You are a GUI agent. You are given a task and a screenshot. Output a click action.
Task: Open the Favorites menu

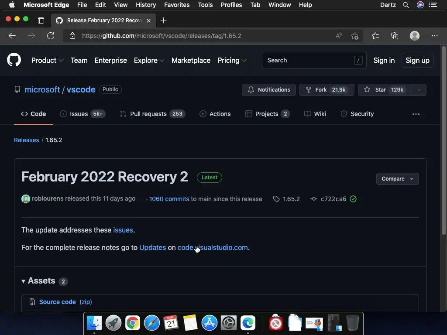pos(177,5)
